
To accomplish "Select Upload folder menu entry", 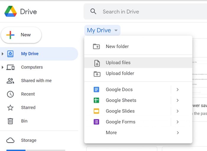I will tap(120, 73).
